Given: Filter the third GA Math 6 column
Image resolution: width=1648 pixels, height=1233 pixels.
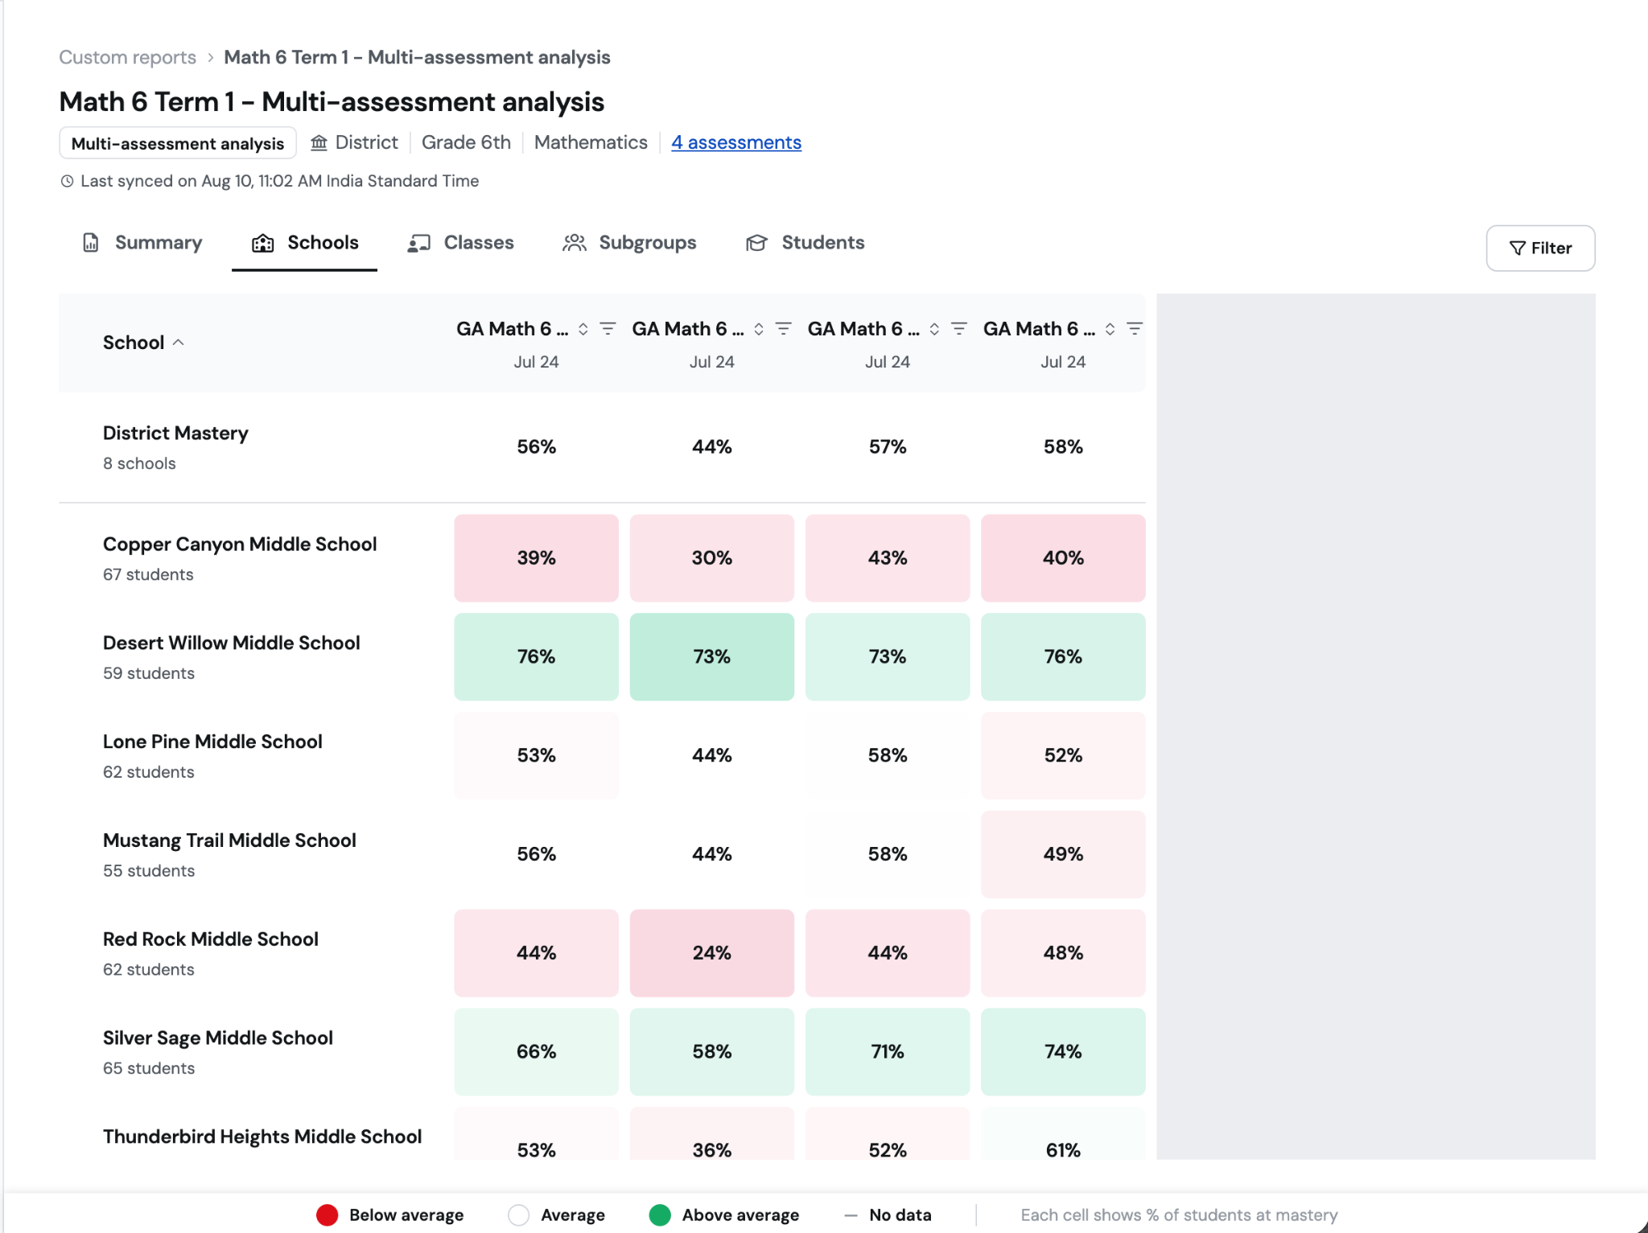Looking at the screenshot, I should (x=959, y=329).
